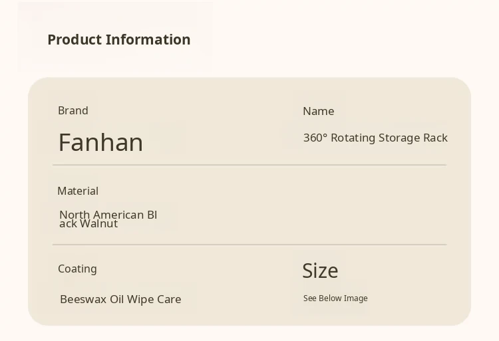The height and width of the screenshot is (341, 499).
Task: Click the Product Information heading
Action: (118, 40)
